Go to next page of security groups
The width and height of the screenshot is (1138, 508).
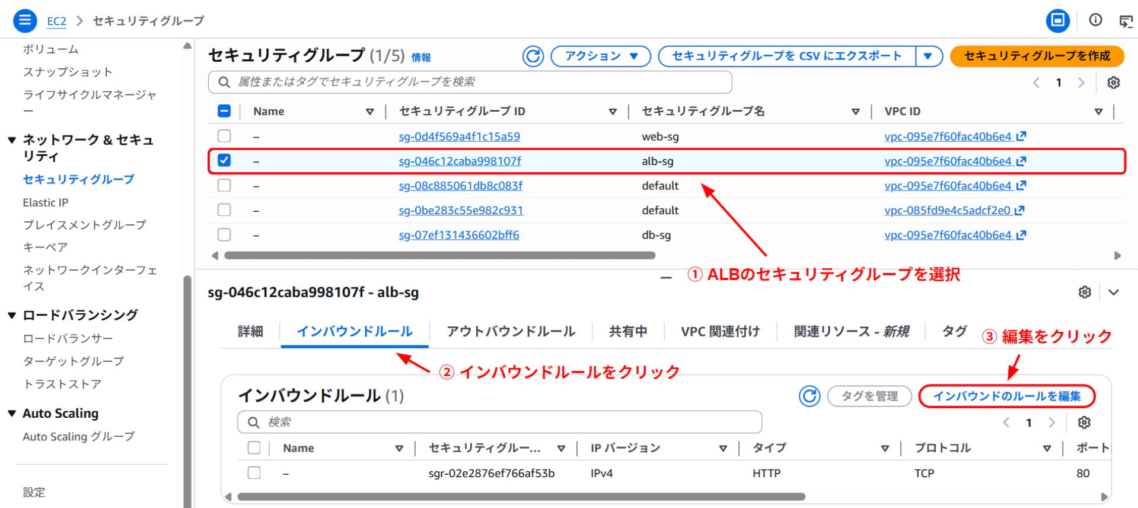pos(1081,82)
